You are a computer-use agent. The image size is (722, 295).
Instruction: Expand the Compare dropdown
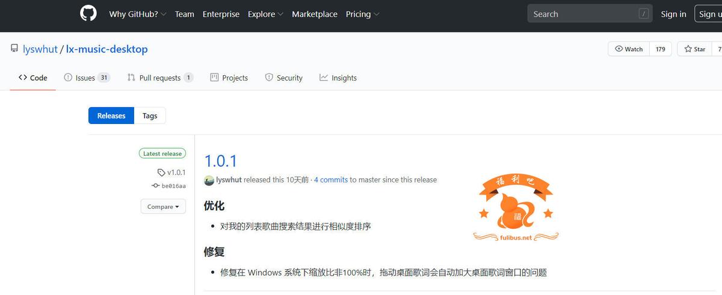point(163,206)
